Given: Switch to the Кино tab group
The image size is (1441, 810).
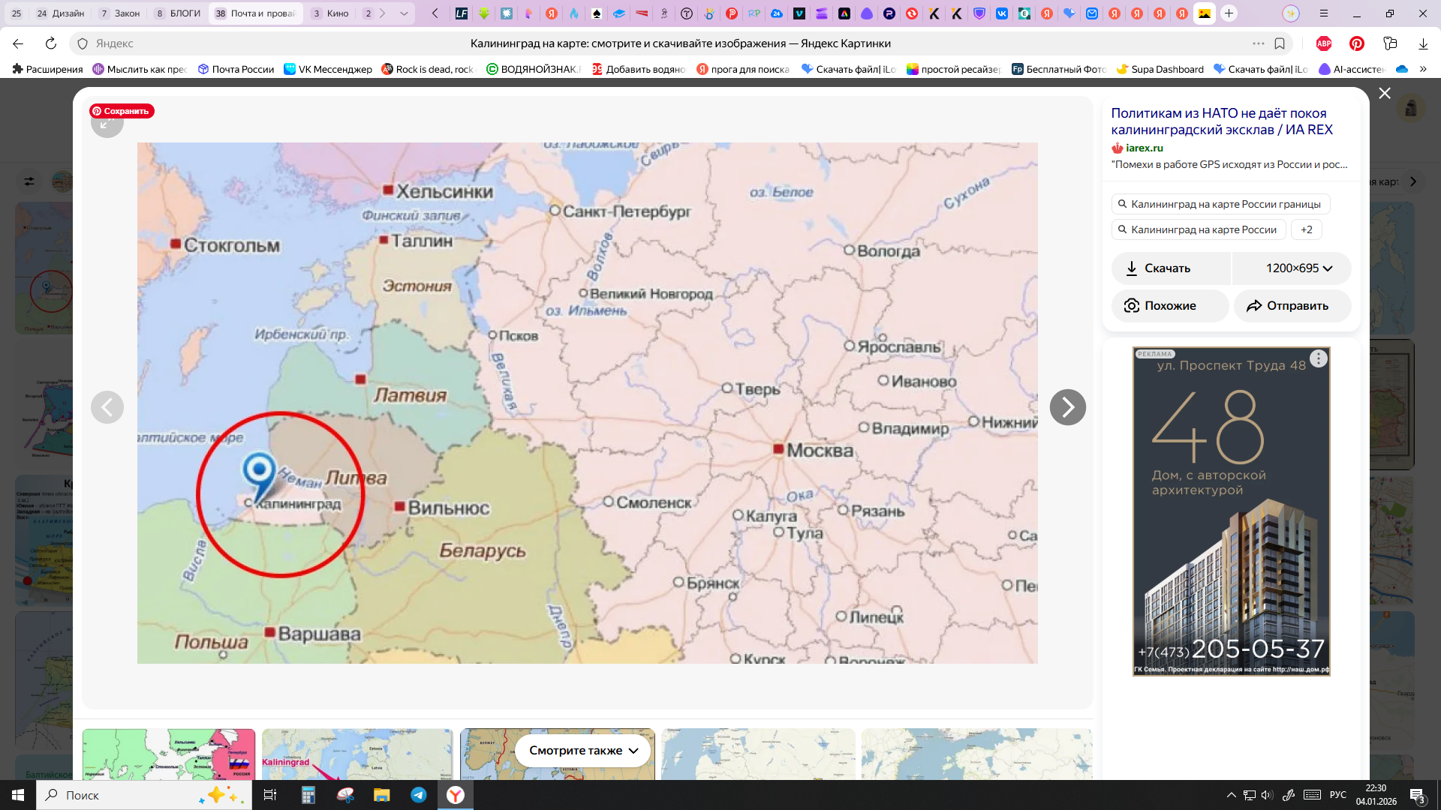Looking at the screenshot, I should pyautogui.click(x=330, y=13).
